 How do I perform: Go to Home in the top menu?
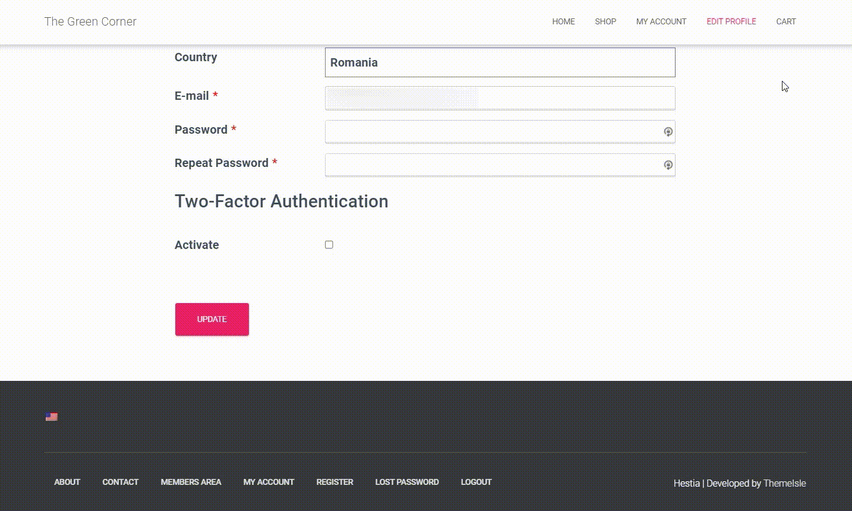pos(563,21)
